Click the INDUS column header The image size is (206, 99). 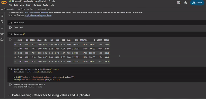coord(33,40)
